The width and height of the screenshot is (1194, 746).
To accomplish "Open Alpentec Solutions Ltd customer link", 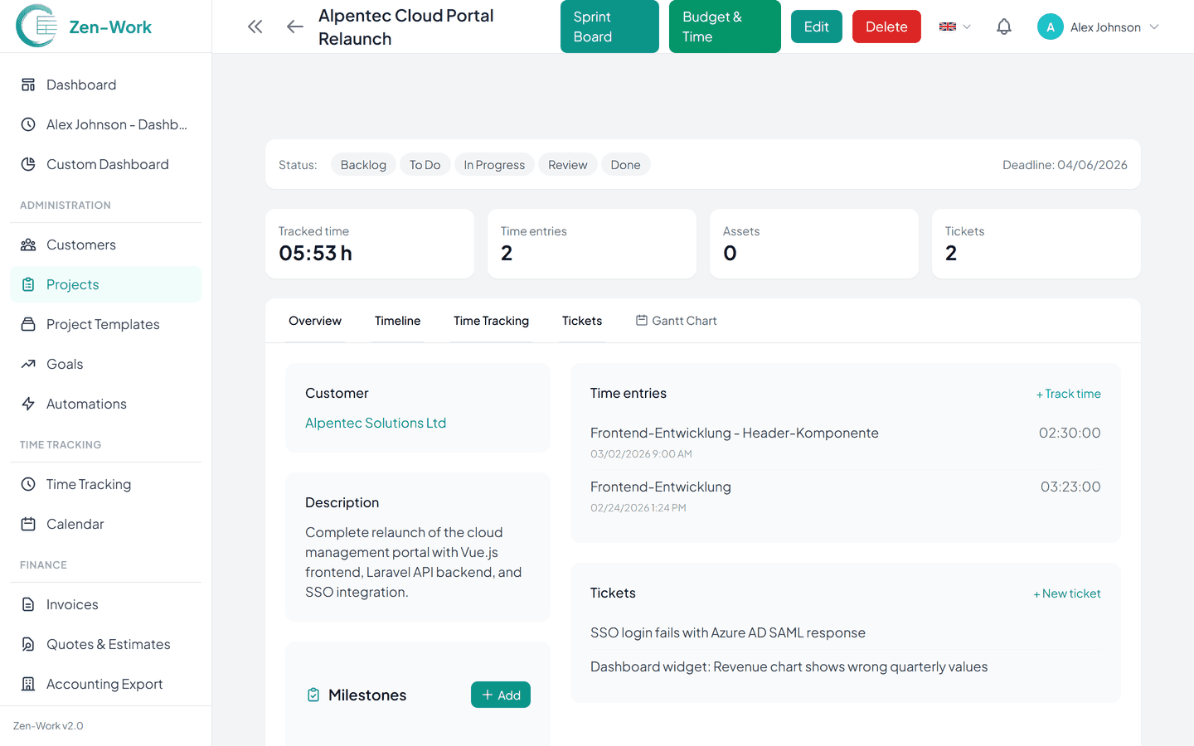I will click(376, 423).
